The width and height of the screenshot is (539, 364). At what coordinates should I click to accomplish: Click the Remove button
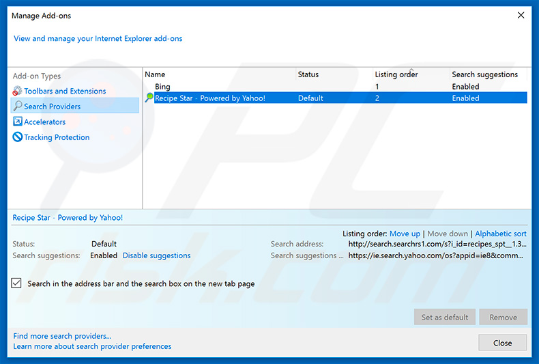coord(504,317)
